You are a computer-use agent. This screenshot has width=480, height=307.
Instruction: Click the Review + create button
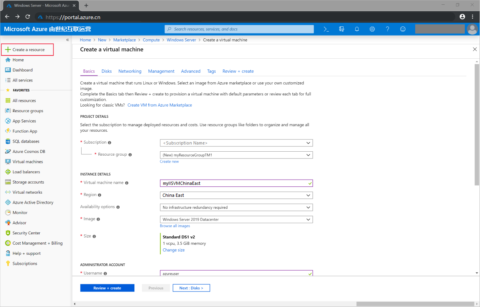tap(107, 288)
